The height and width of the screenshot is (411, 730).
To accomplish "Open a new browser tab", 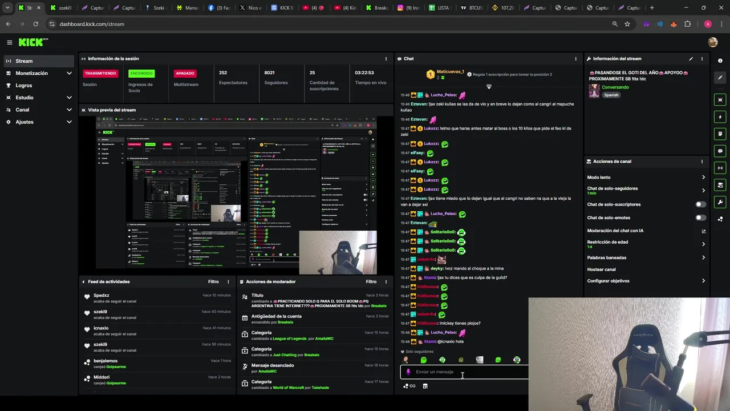I will point(652,8).
